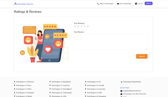Click location pin beside Astrologers in UK

[x=86, y=82]
